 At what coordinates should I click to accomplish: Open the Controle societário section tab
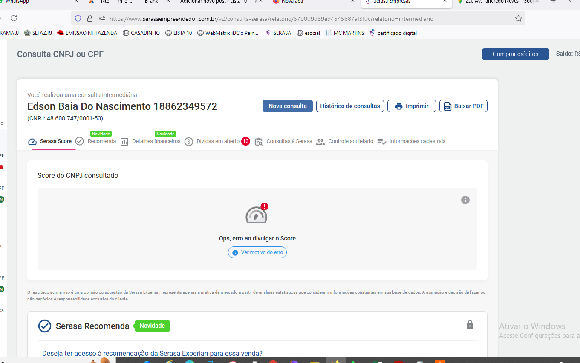(345, 141)
